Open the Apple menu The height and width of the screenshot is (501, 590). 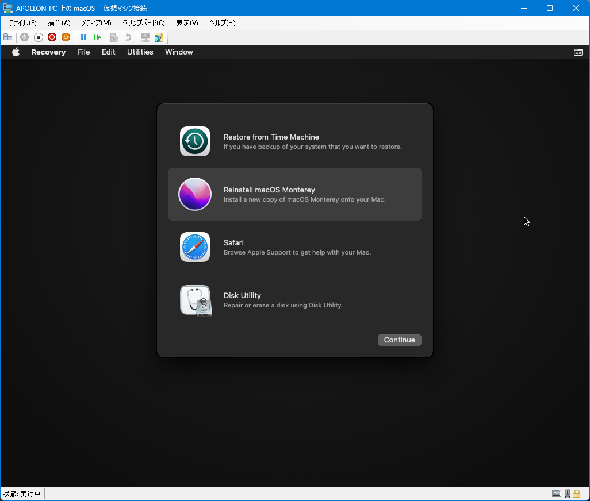tap(16, 52)
